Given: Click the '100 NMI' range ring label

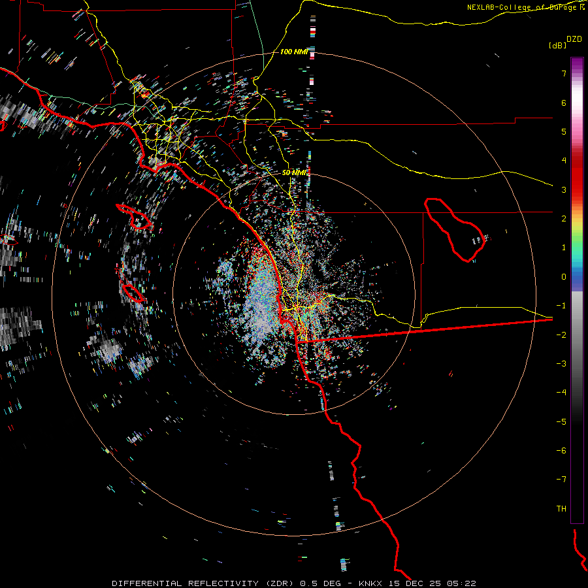Looking at the screenshot, I should tap(294, 52).
